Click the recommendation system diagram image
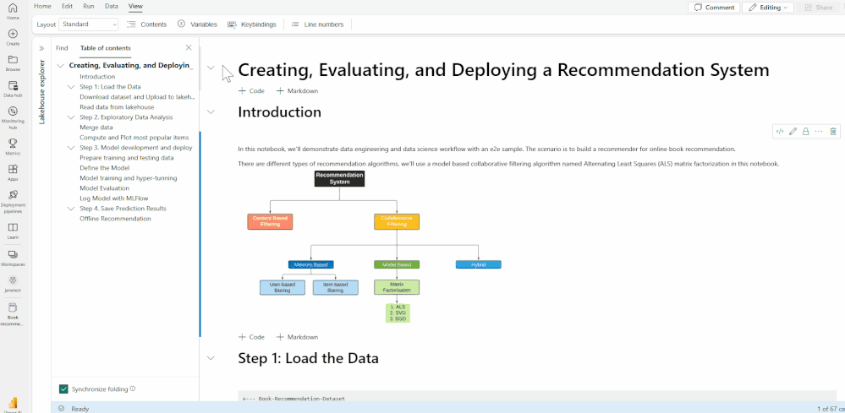 coord(375,247)
